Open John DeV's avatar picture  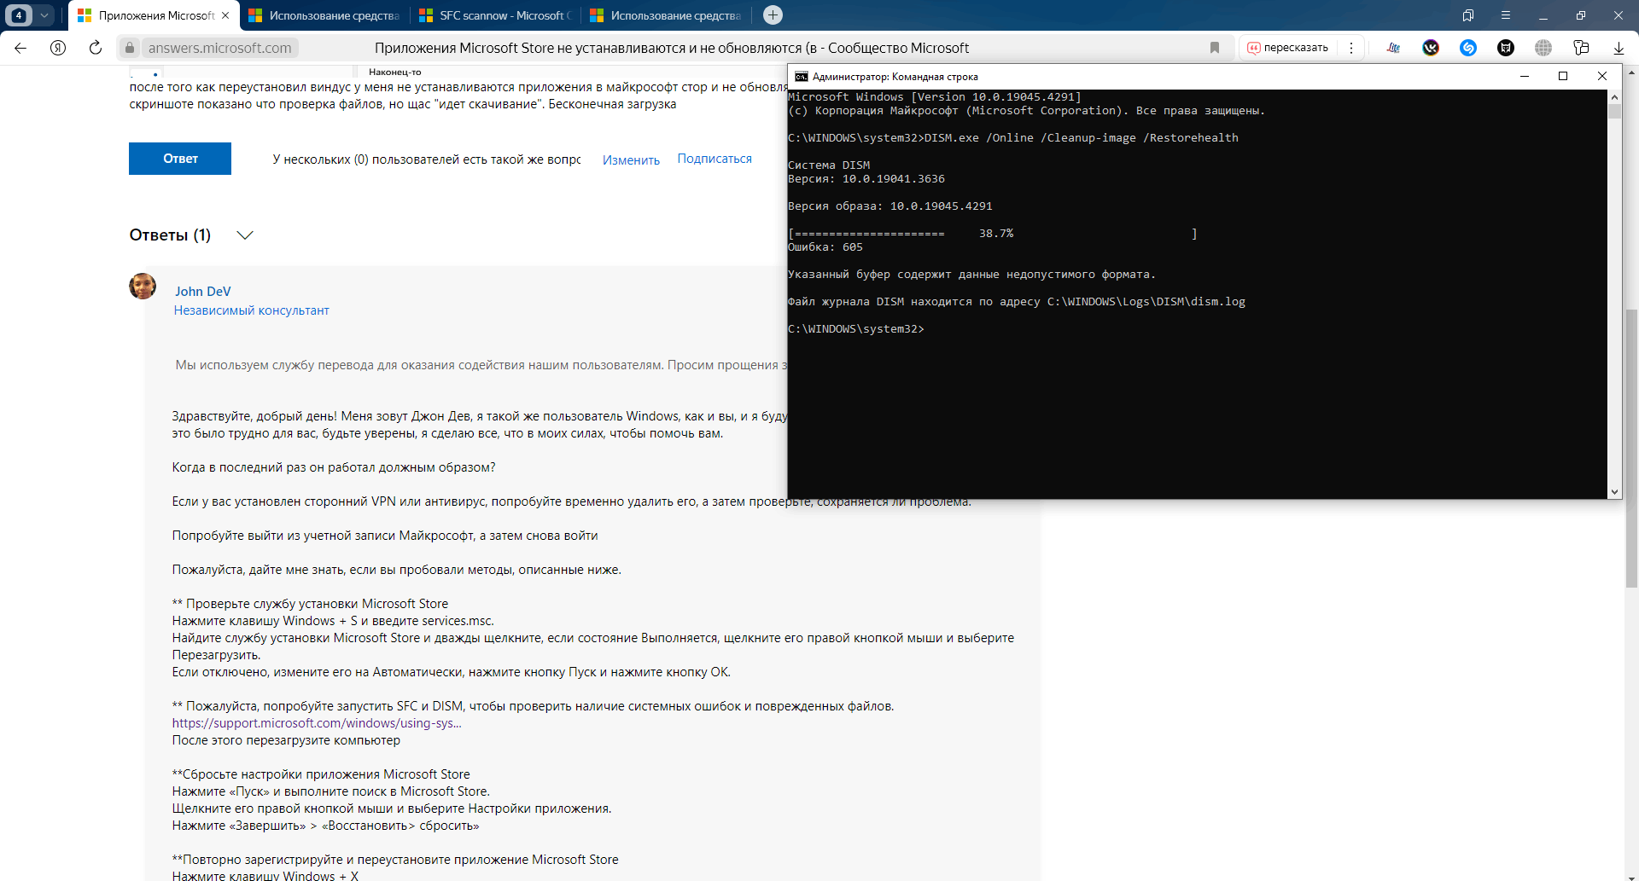pos(143,287)
